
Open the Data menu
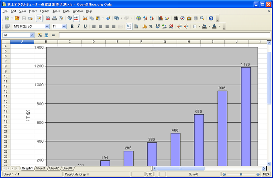66,11
